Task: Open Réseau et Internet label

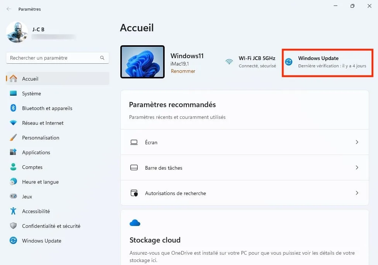Action: pos(43,123)
